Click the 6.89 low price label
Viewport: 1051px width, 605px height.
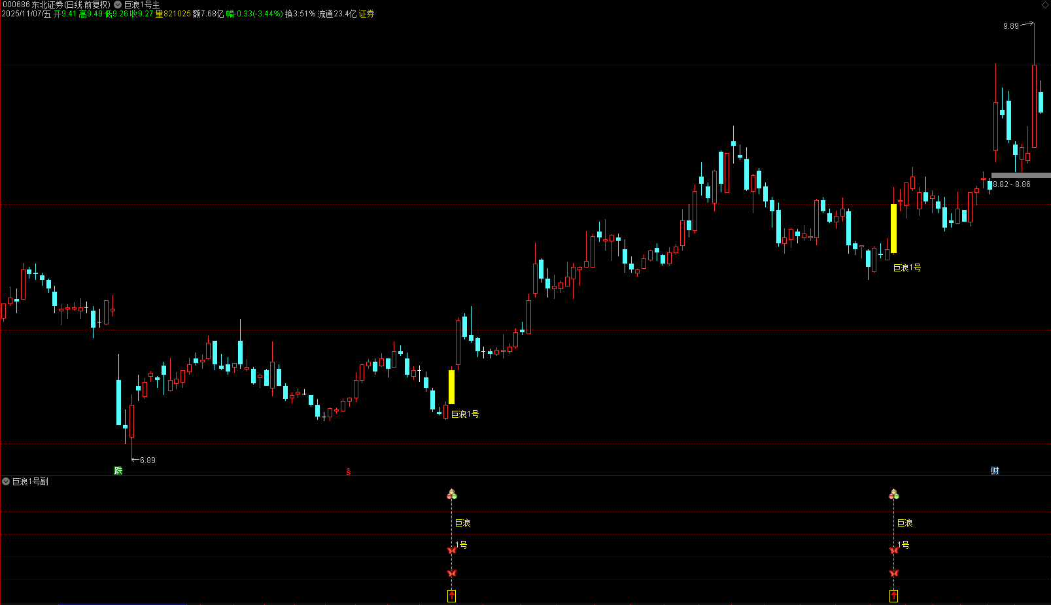pyautogui.click(x=148, y=460)
